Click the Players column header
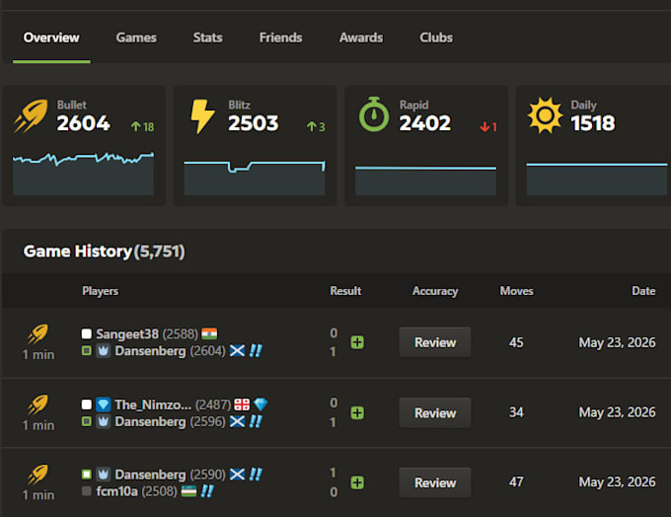This screenshot has height=517, width=671. click(100, 291)
